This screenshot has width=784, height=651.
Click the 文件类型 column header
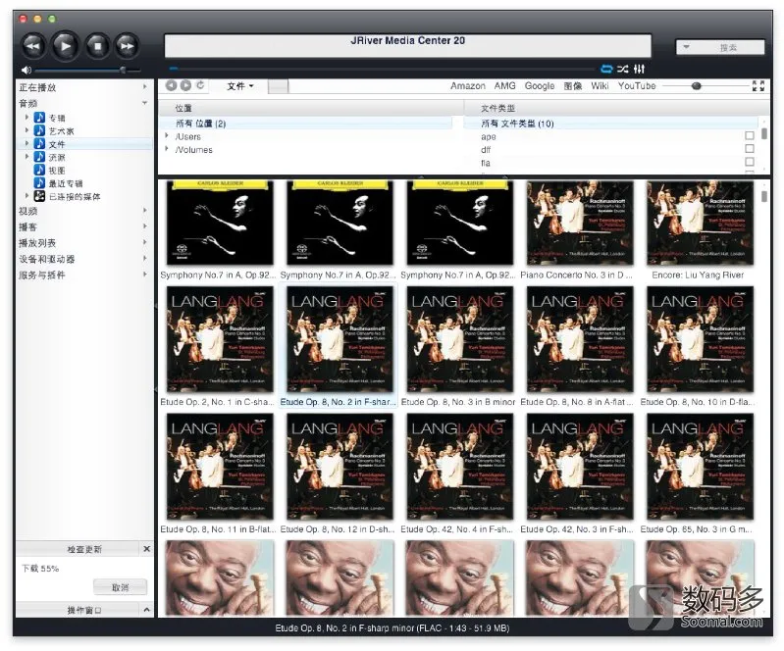[x=616, y=108]
